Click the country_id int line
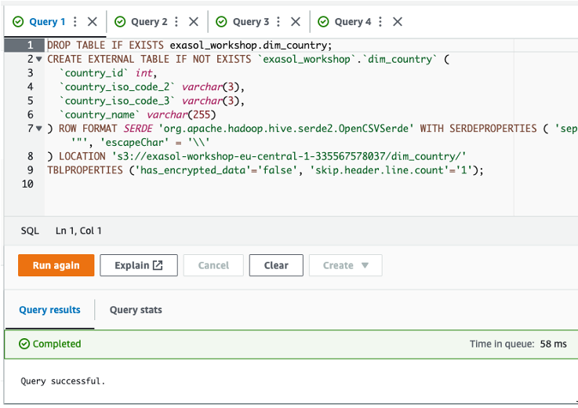This screenshot has height=408, width=578. point(108,73)
